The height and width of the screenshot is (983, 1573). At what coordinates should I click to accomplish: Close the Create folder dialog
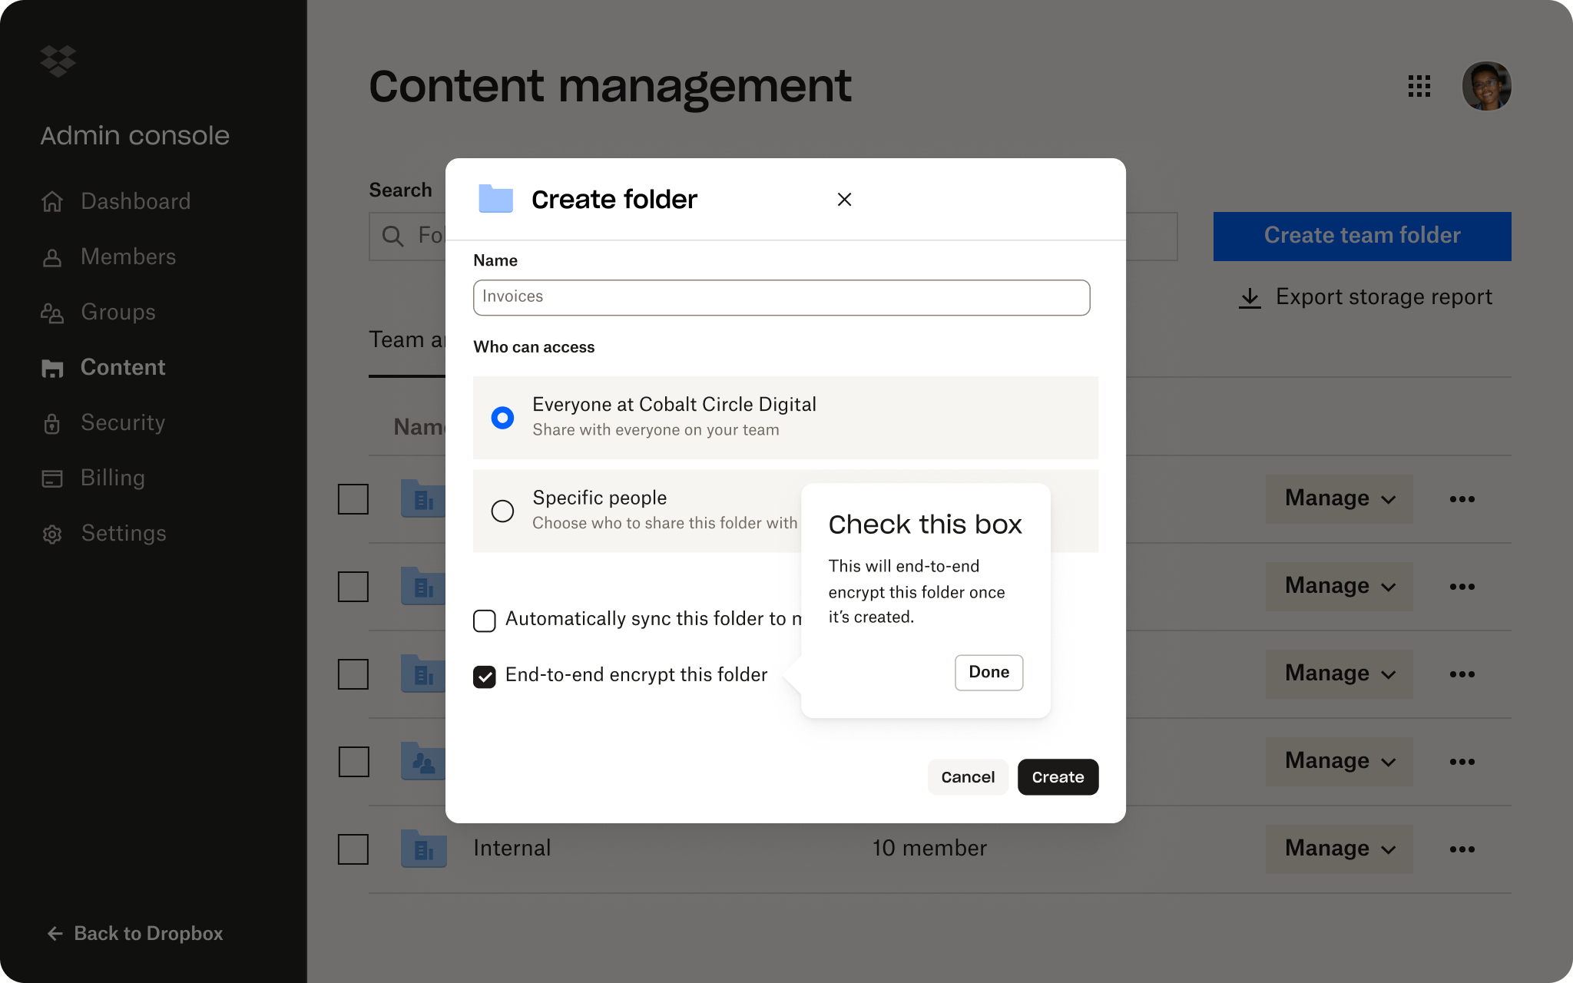844,200
